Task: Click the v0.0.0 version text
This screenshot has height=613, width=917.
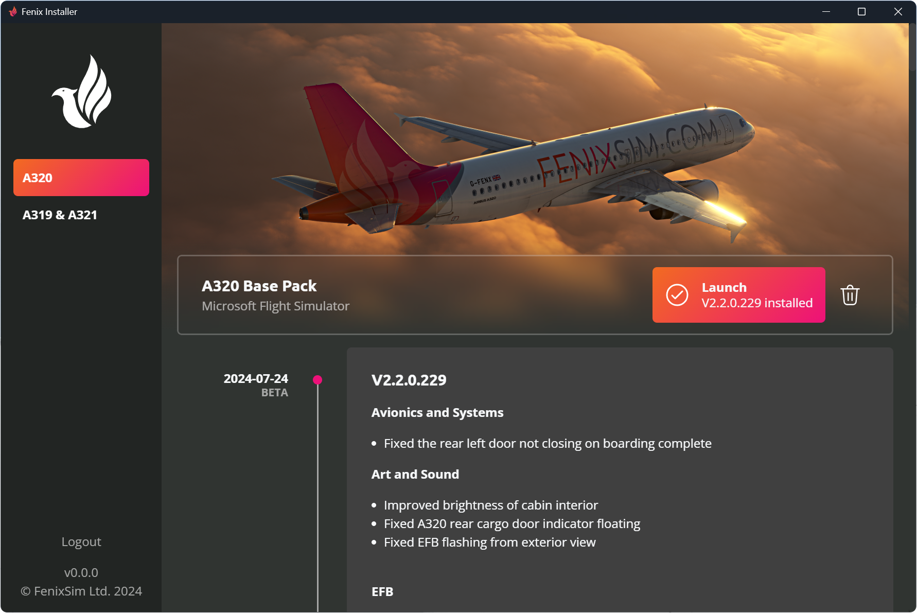Action: [x=81, y=572]
